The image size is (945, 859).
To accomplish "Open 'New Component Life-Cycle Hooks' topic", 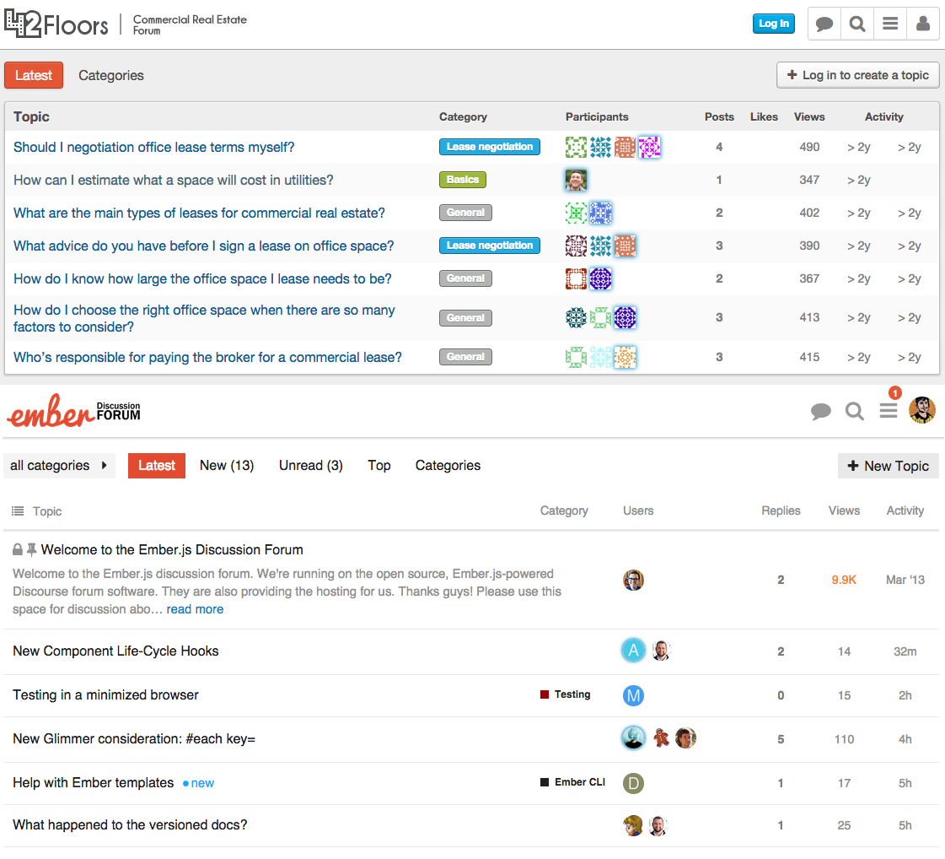I will (115, 651).
